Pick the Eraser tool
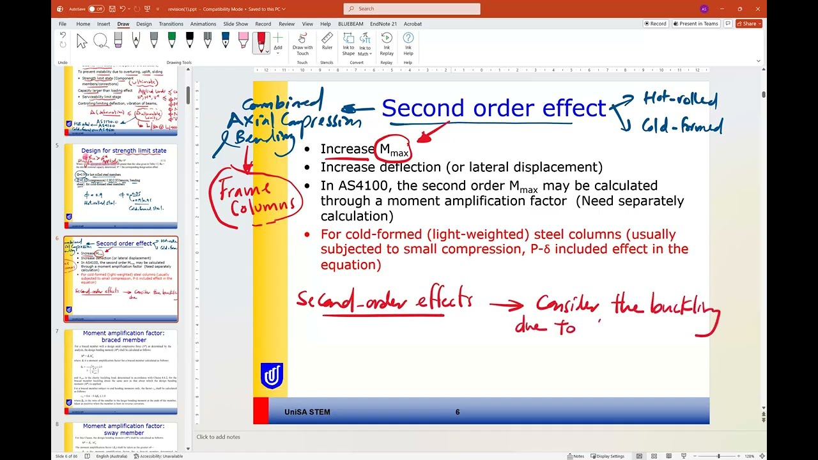This screenshot has height=460, width=818. [x=118, y=42]
